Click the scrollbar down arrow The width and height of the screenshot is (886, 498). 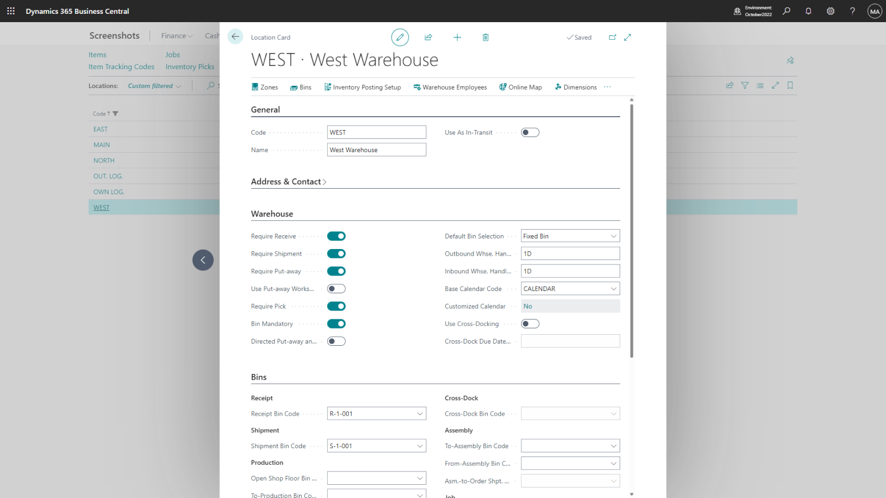pyautogui.click(x=631, y=494)
